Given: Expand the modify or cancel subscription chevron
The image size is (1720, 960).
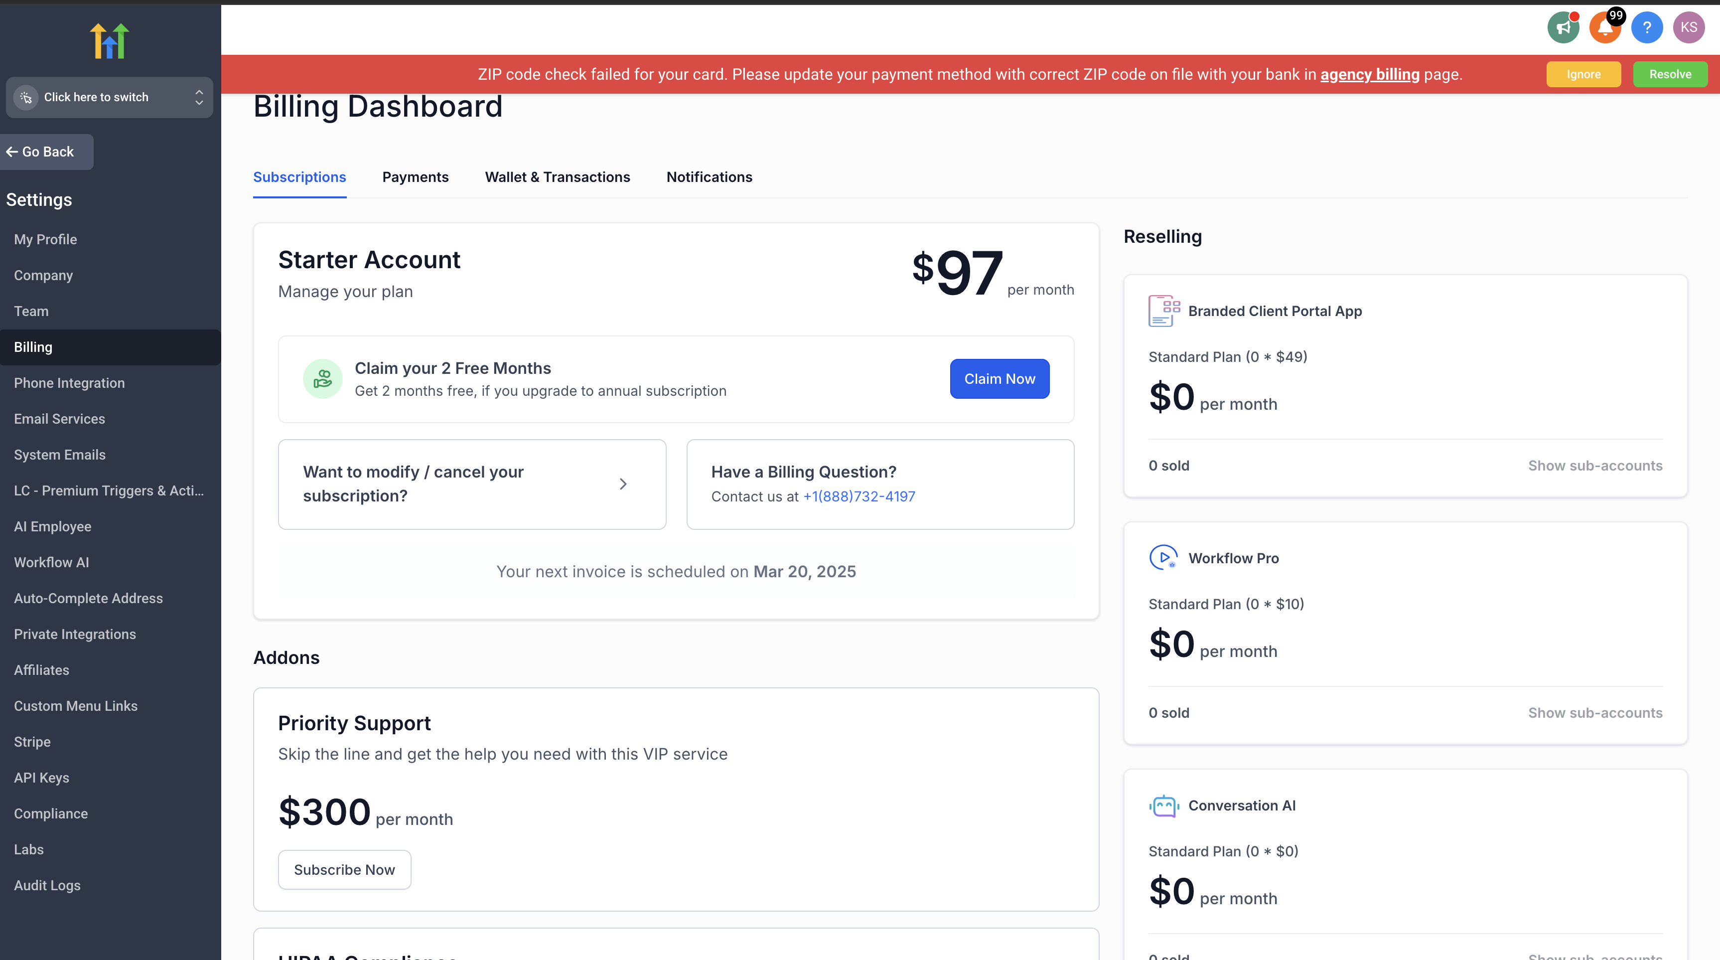Looking at the screenshot, I should [x=623, y=483].
